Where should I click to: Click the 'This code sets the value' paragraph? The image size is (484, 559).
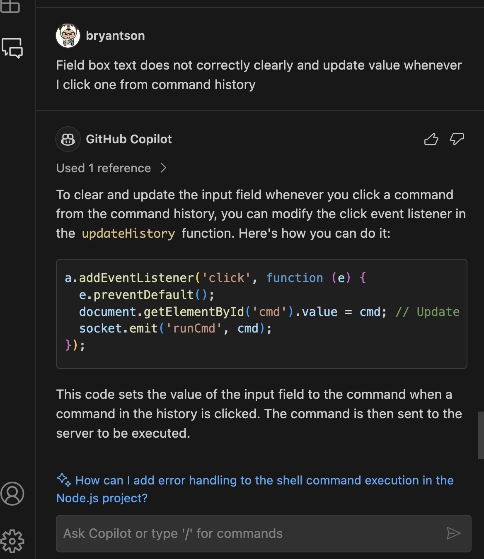point(259,414)
